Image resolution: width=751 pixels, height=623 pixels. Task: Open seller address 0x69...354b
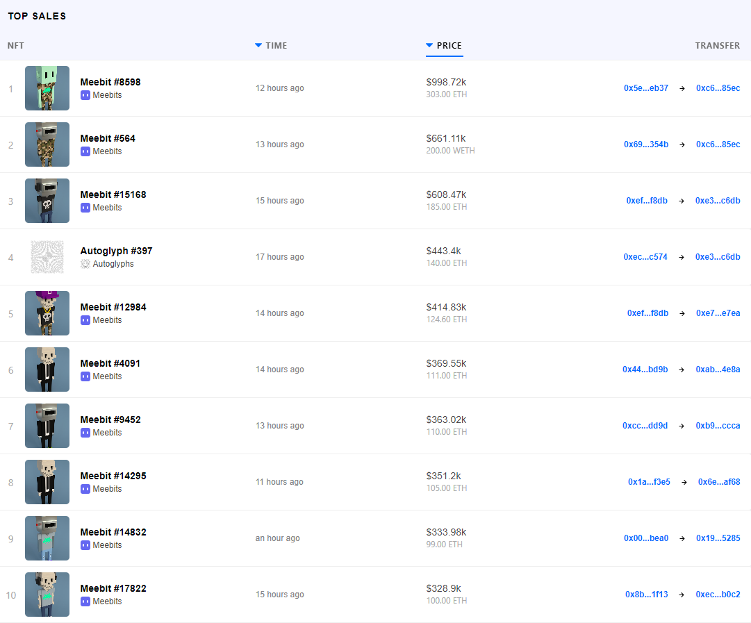tap(645, 144)
